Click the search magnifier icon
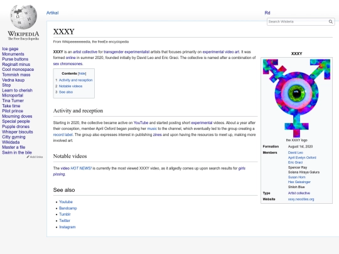The width and height of the screenshot is (339, 254). pos(331,21)
